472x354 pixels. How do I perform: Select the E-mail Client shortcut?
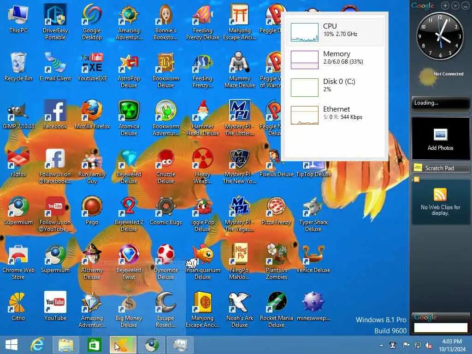click(55, 67)
